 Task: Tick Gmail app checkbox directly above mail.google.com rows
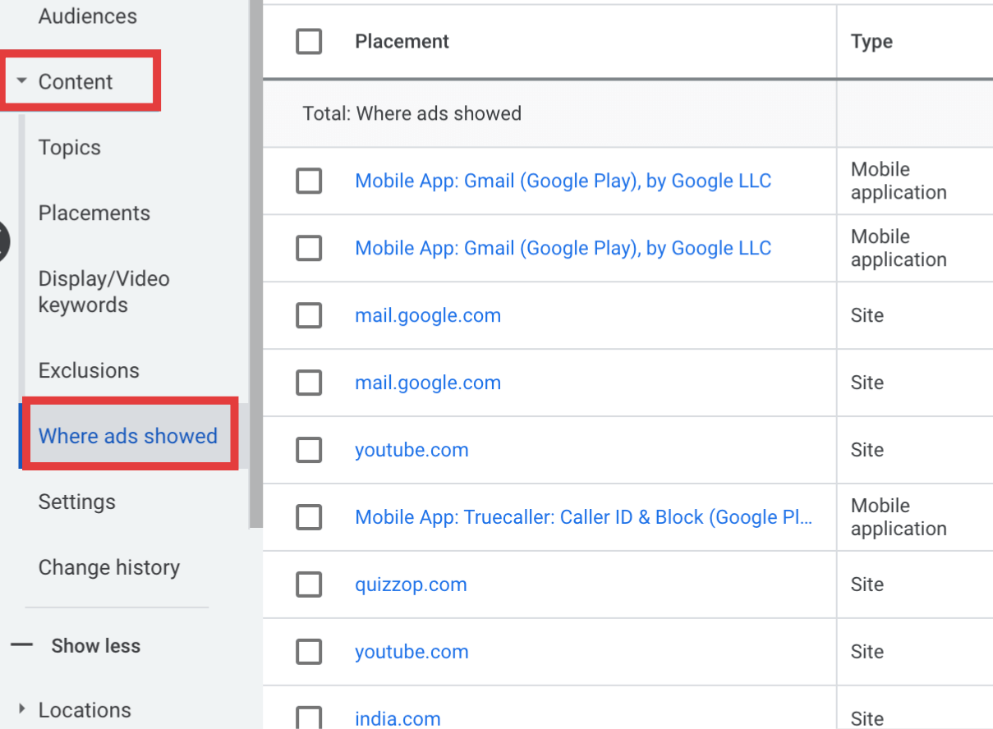click(x=309, y=248)
